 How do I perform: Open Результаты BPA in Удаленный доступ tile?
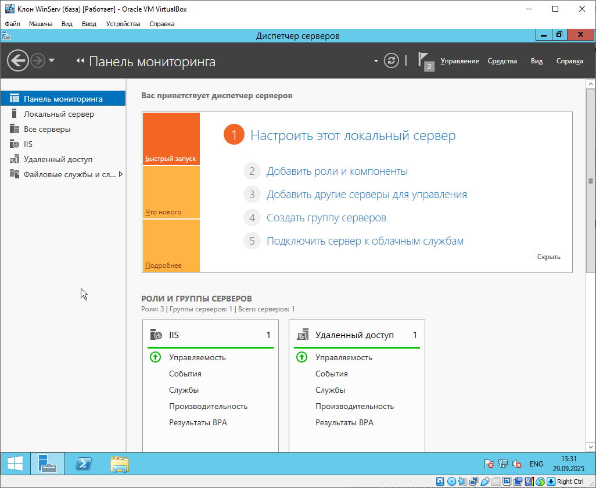pos(344,422)
